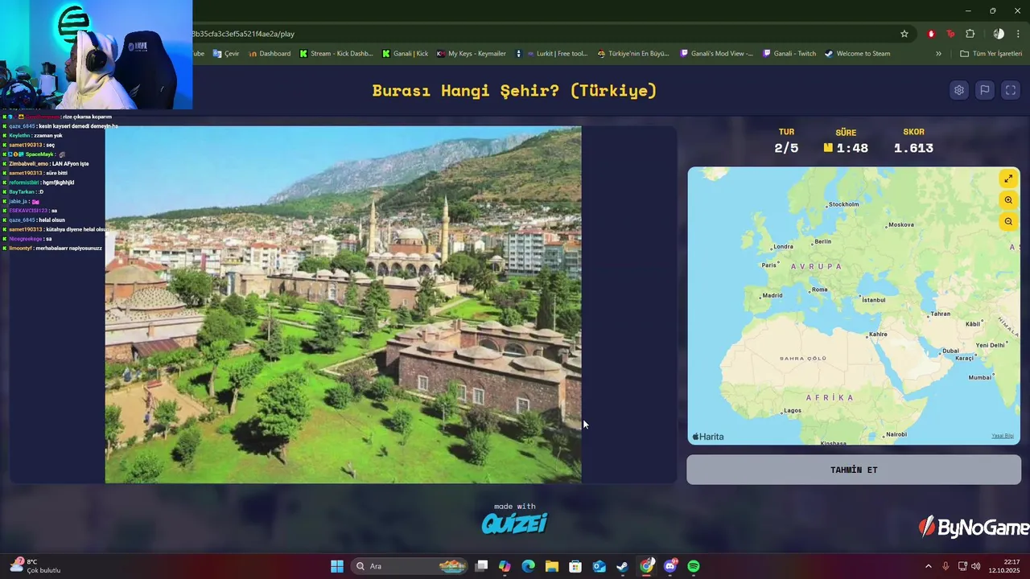Expand the bookmarks overflow chevron

(x=938, y=54)
